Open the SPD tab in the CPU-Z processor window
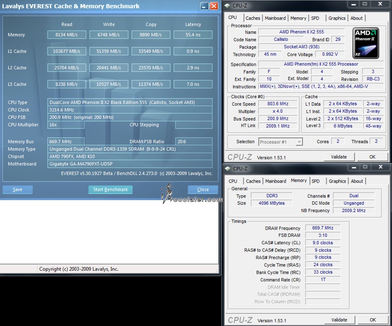Screen dimensions: 392x326 315,18
